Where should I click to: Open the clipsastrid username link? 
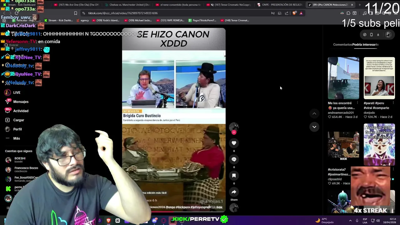pos(335,179)
